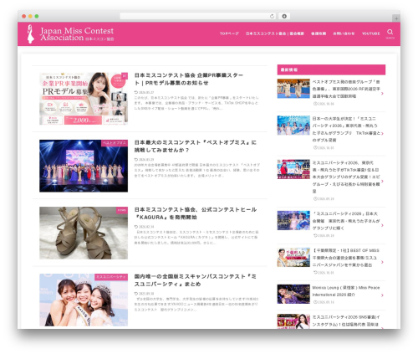Reload the page with the browser refresh icon
The width and height of the screenshot is (418, 354).
click(272, 16)
